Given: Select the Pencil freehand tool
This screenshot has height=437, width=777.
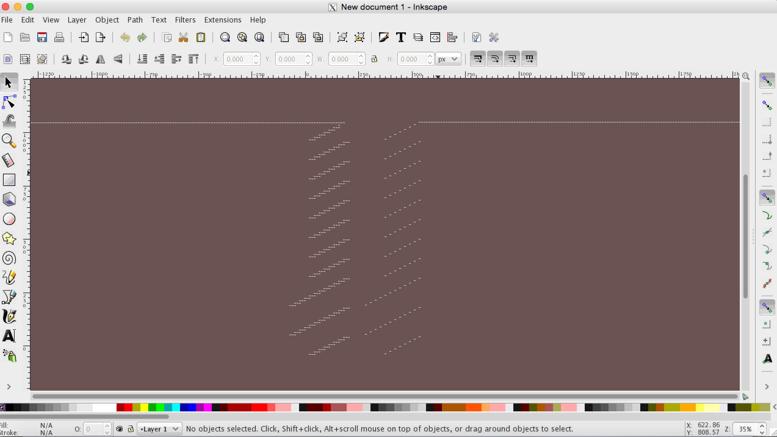Looking at the screenshot, I should [x=9, y=278].
